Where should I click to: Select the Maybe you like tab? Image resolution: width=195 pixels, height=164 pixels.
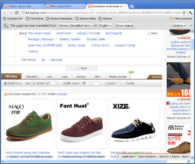click(x=118, y=77)
